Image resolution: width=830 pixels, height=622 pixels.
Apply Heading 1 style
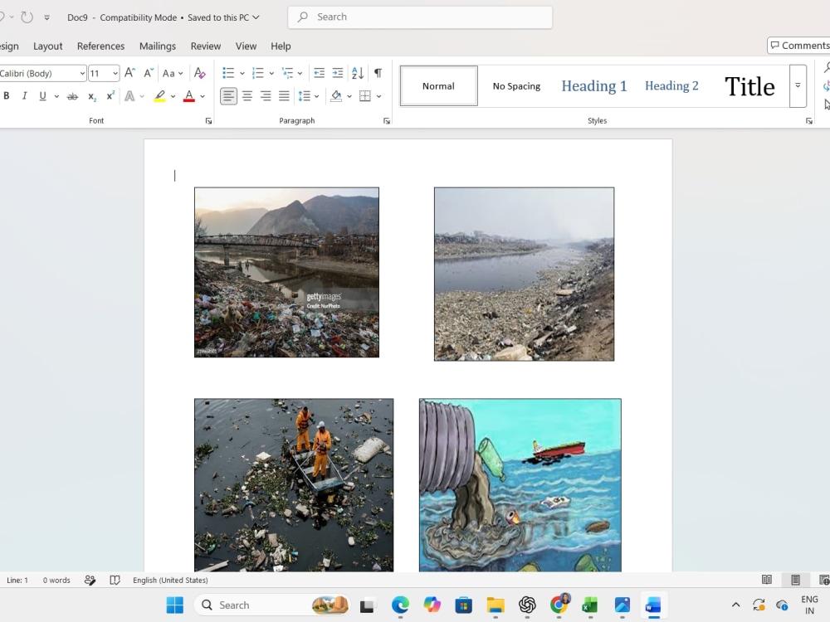coord(594,85)
